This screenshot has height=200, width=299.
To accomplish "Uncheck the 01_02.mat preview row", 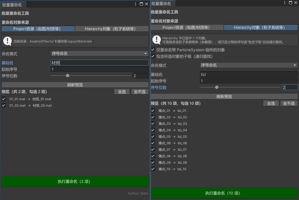I will [x=4, y=105].
